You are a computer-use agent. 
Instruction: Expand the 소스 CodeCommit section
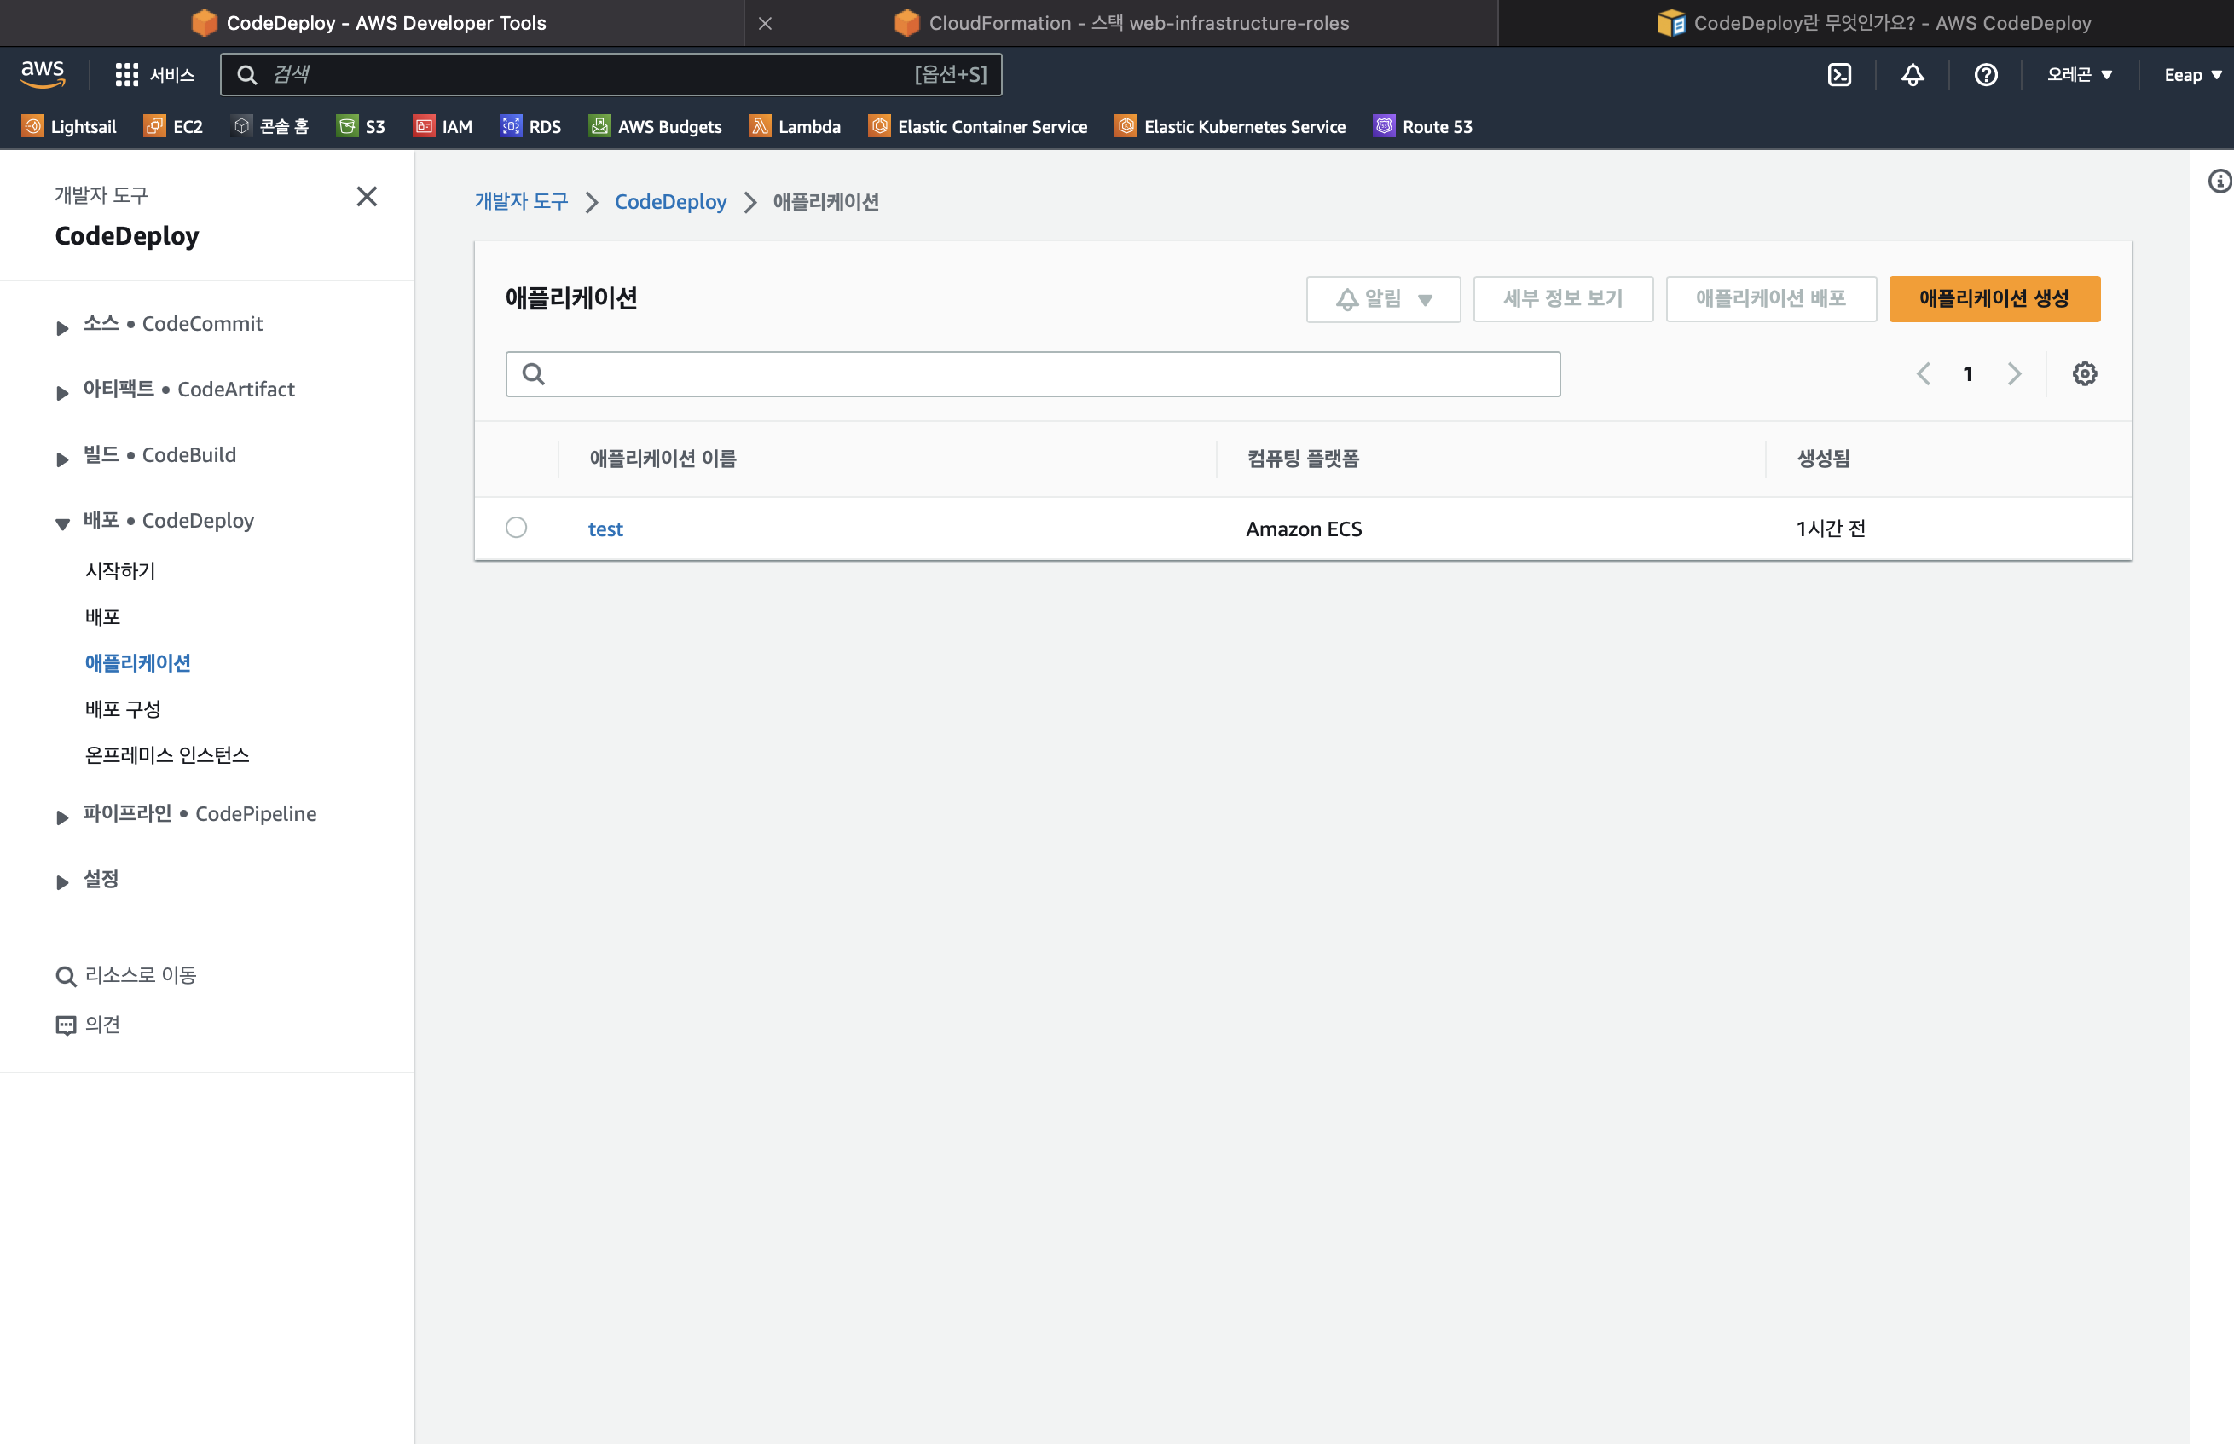[63, 327]
